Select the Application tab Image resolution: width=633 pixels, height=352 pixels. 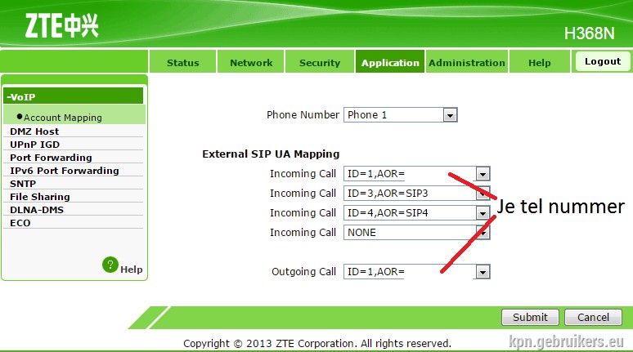point(390,63)
